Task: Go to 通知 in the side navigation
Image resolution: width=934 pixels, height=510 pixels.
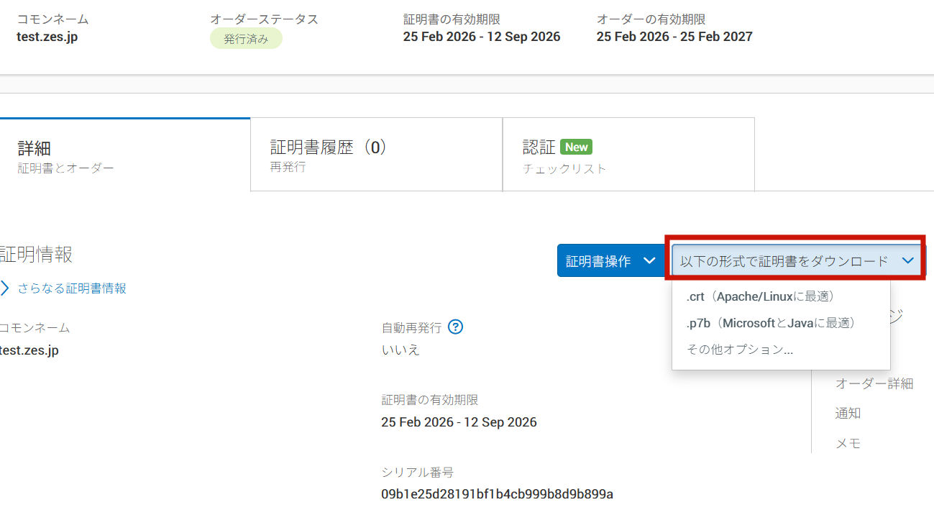Action: tap(848, 414)
